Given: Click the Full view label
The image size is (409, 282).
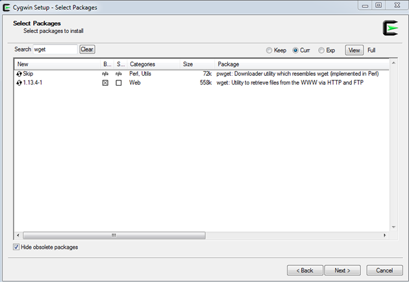Looking at the screenshot, I should click(371, 51).
